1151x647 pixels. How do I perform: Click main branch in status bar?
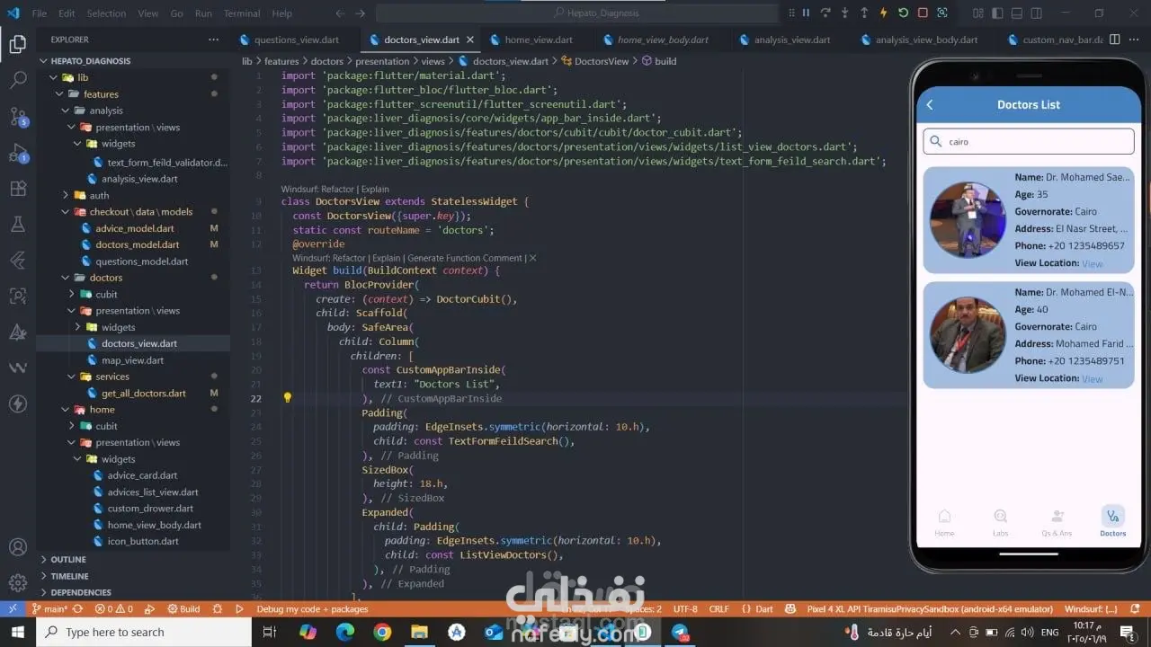[x=50, y=608]
